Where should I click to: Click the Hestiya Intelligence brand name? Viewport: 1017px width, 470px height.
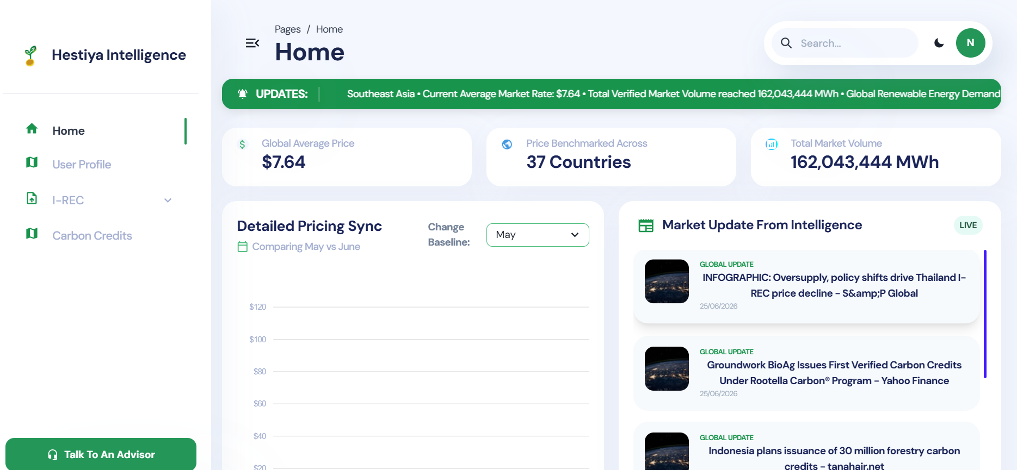click(119, 55)
